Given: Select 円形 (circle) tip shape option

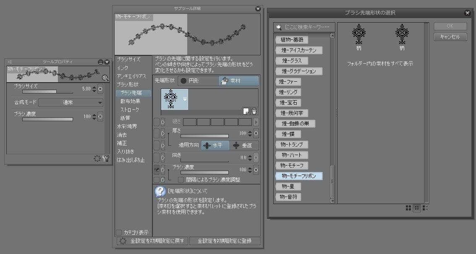Looking at the screenshot, I should [197, 81].
